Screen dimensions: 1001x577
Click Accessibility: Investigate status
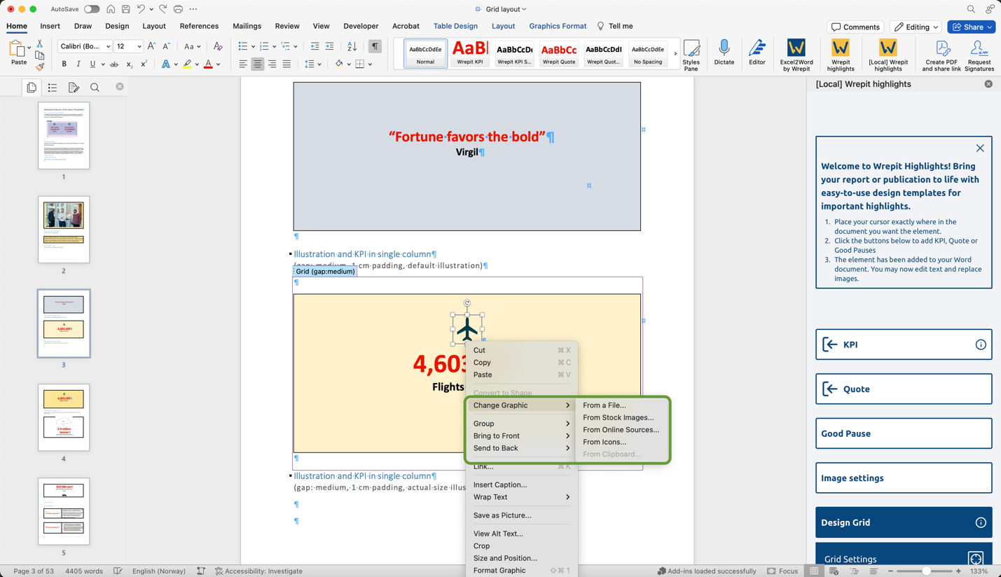pos(259,571)
